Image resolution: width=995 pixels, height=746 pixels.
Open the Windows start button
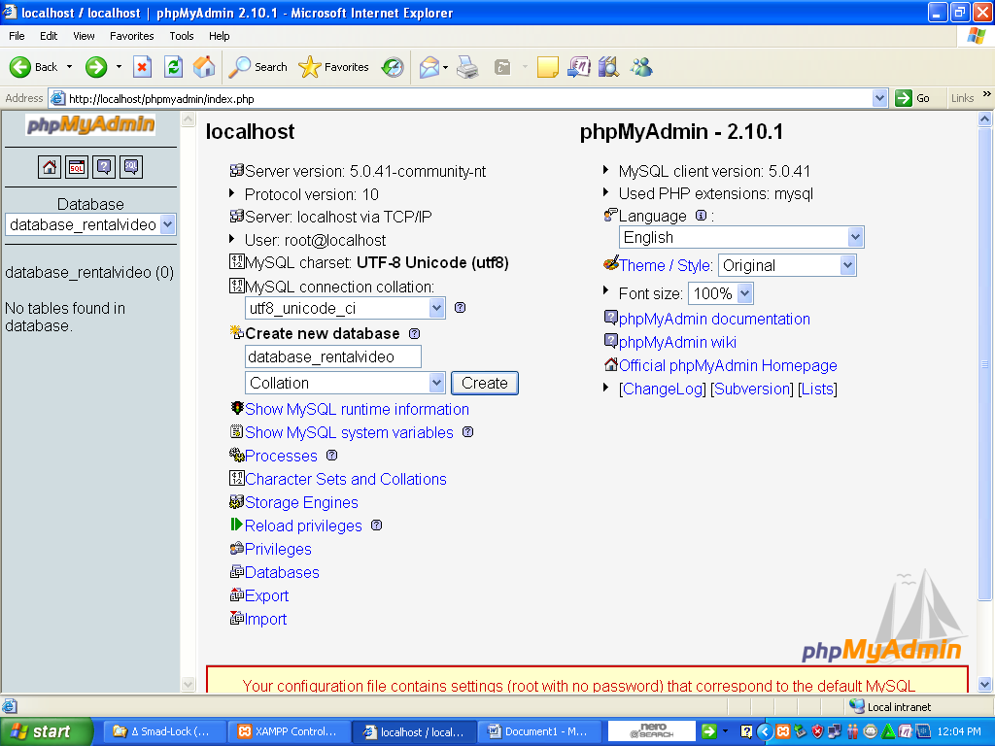click(x=45, y=731)
